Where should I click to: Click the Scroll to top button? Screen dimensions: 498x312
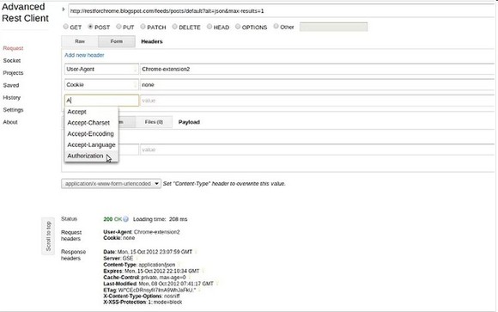48,236
